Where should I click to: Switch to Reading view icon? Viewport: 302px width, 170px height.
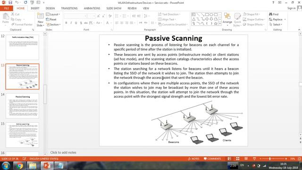pos(246,159)
